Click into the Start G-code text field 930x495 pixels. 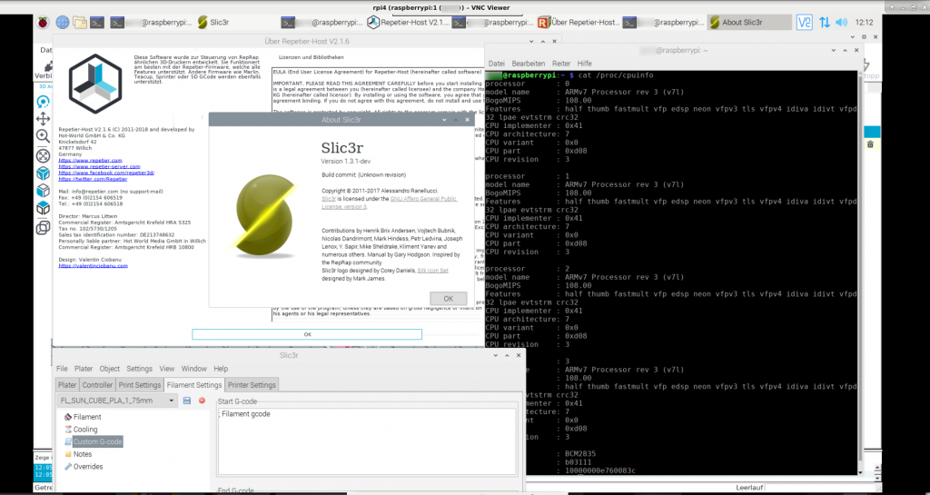point(367,441)
